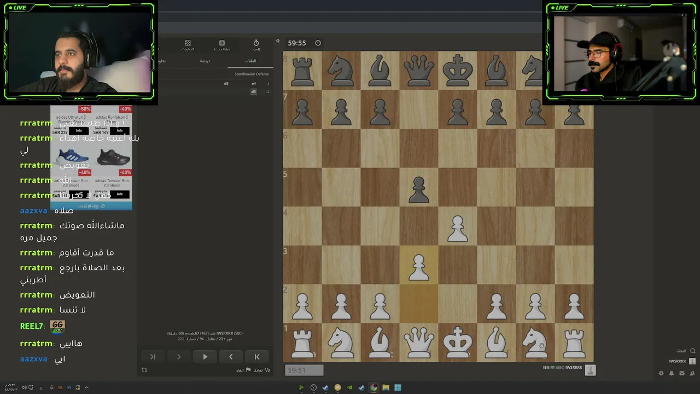Viewport: 700px width, 394px height.
Task: Open the notifications bell
Action: tap(672, 373)
